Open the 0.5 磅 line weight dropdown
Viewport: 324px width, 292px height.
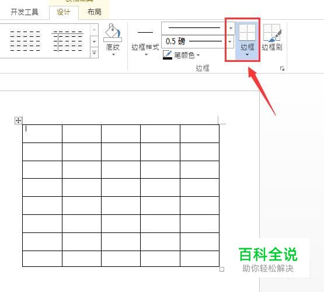tap(229, 41)
